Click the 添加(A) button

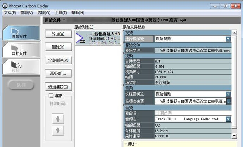[x=58, y=34]
